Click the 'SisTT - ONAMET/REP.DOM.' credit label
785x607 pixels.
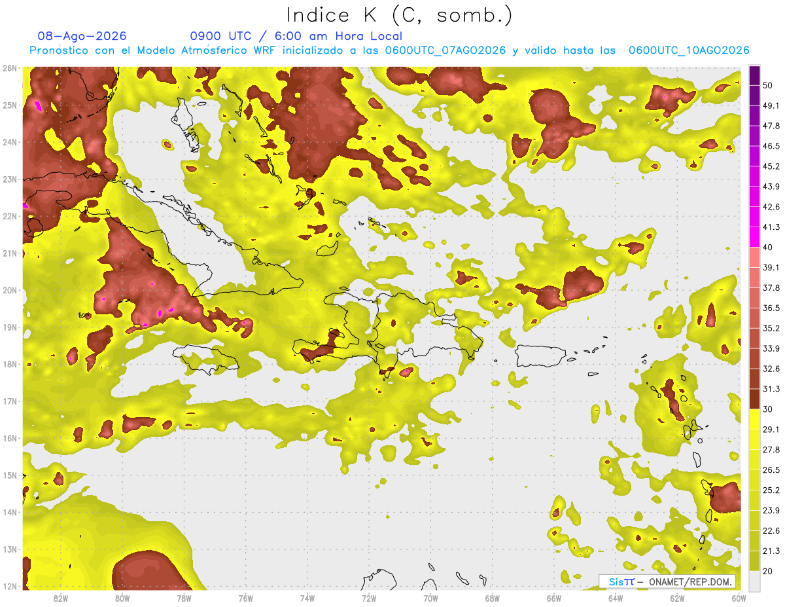pos(667,581)
